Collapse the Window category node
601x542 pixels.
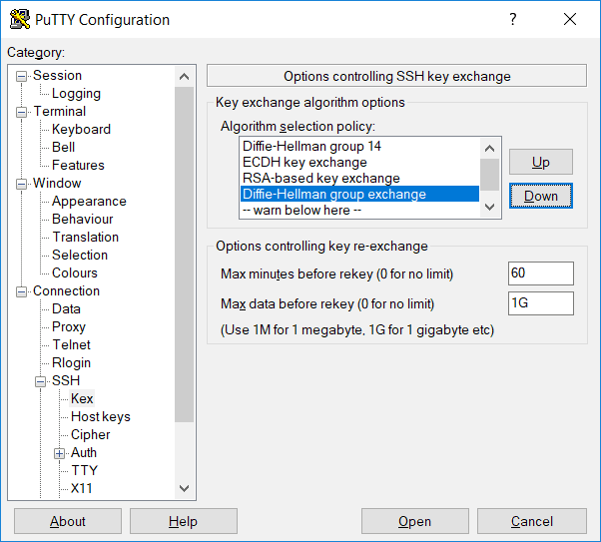click(22, 184)
